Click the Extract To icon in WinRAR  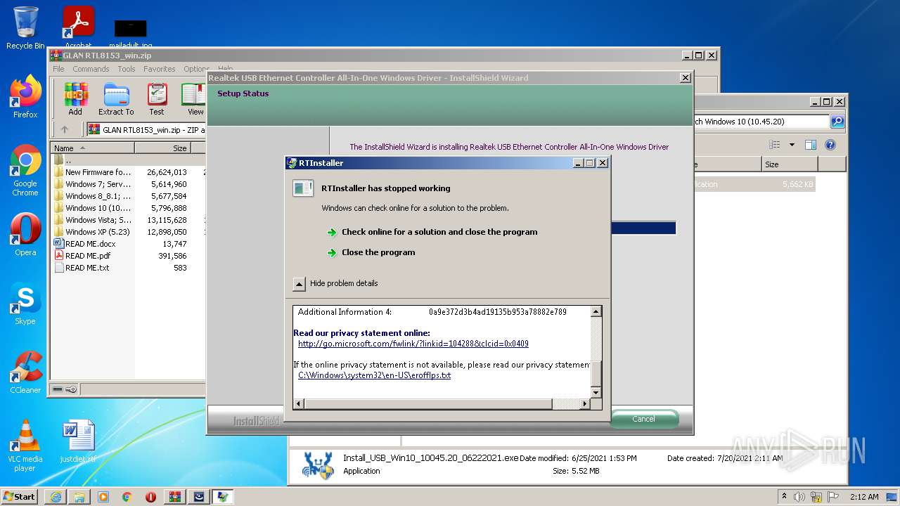(x=116, y=99)
